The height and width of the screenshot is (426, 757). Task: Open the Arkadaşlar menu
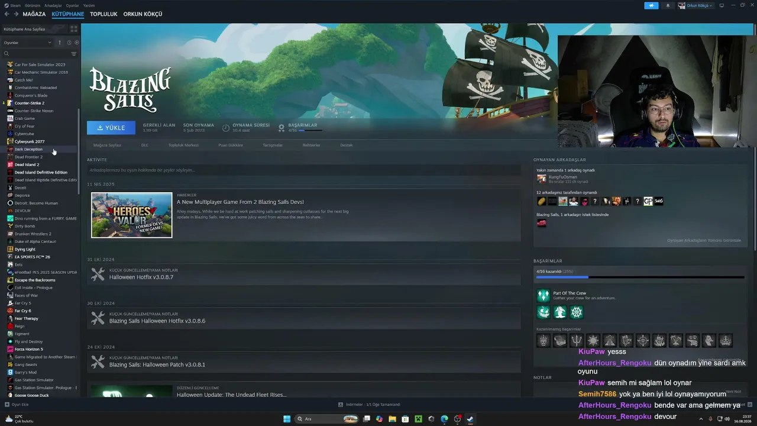click(x=53, y=5)
